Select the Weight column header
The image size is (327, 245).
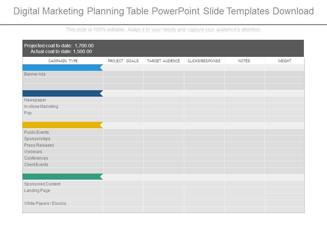(284, 61)
